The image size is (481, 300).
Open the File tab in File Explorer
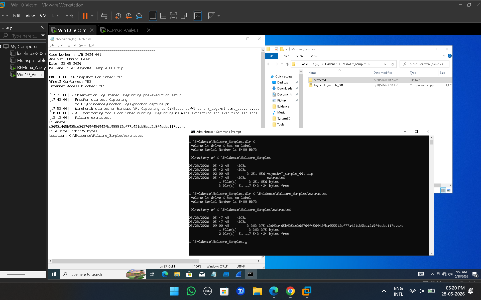tap(271, 56)
